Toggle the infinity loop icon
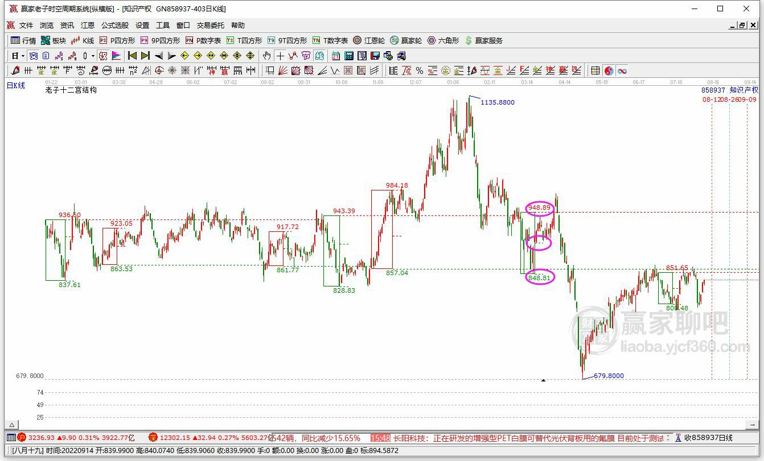This screenshot has height=461, width=764. coord(622,70)
